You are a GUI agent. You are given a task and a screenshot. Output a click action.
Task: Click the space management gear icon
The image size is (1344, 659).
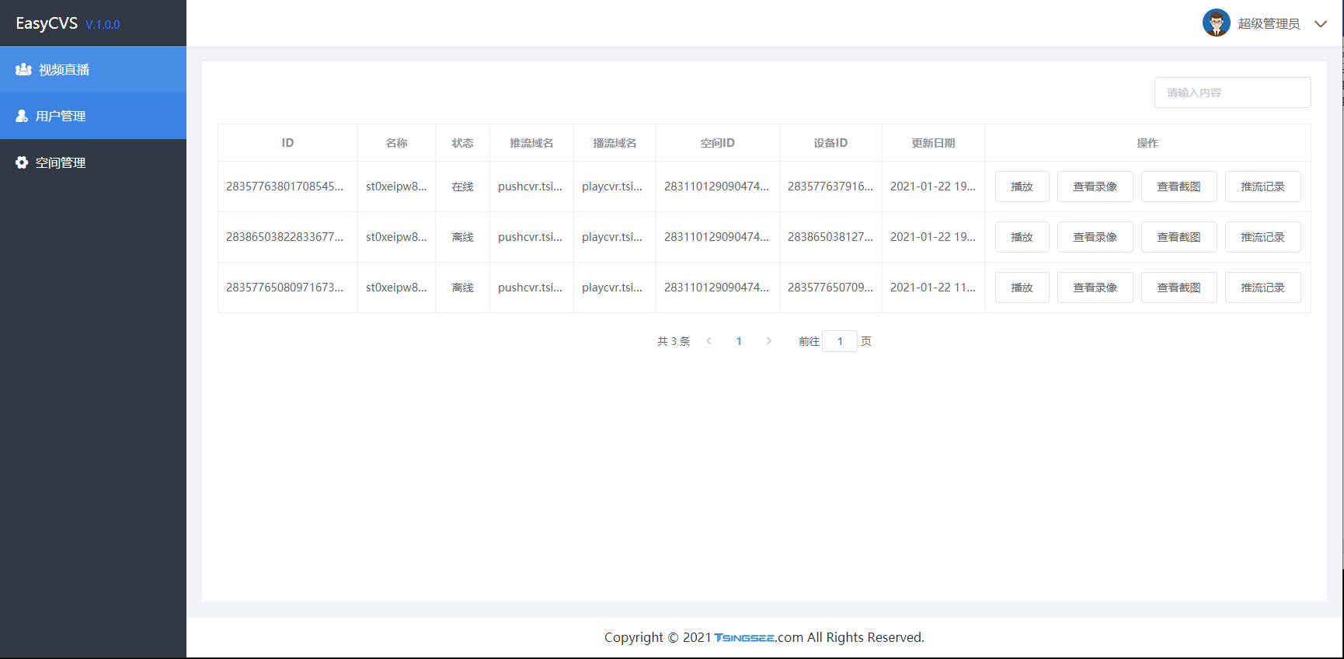(22, 162)
